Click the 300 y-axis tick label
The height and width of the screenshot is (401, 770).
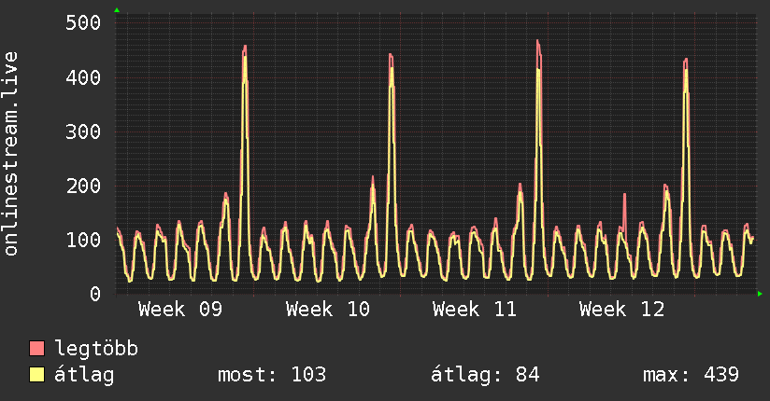[83, 131]
